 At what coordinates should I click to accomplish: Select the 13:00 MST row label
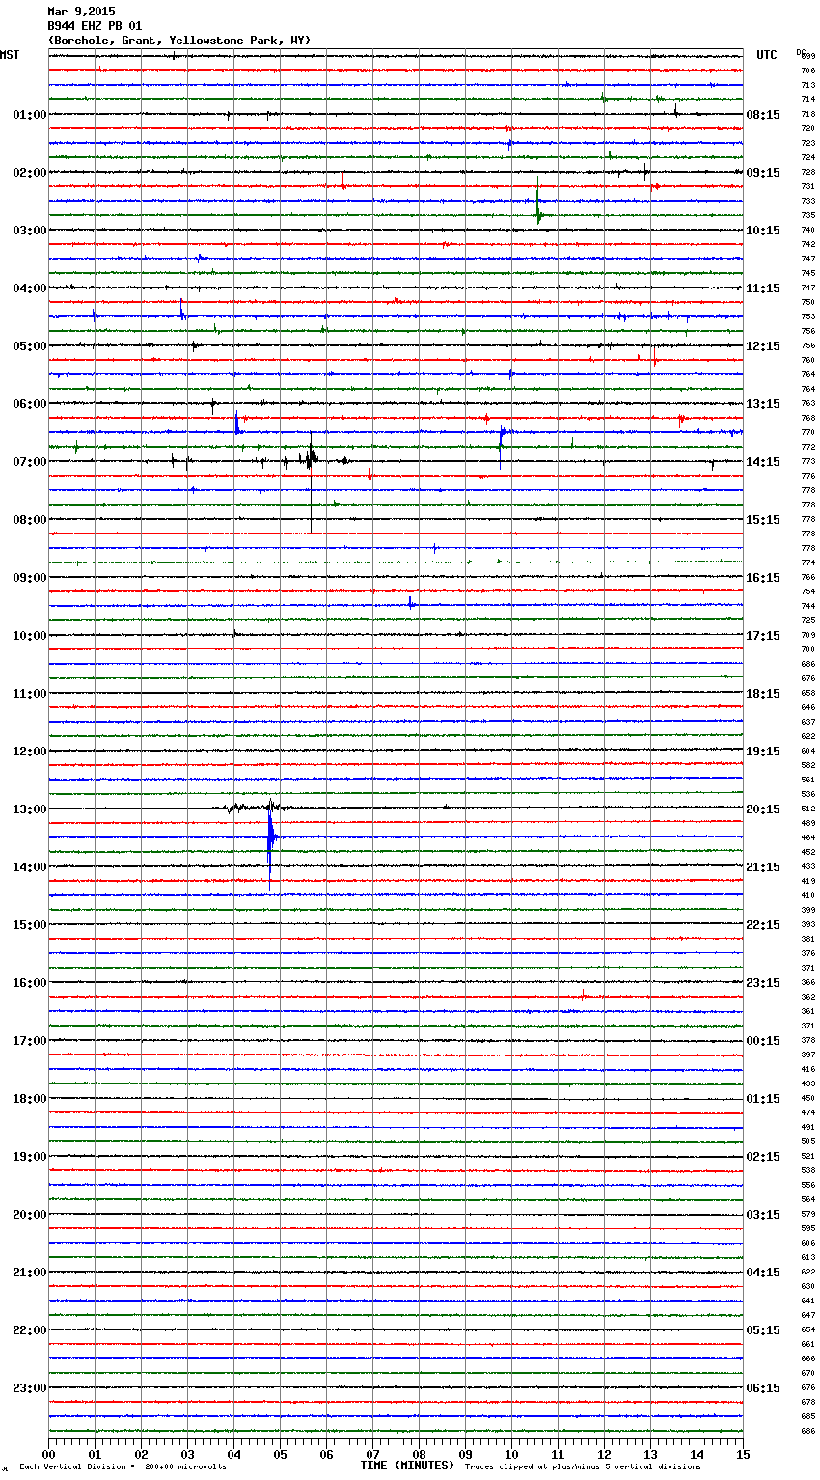tap(30, 809)
